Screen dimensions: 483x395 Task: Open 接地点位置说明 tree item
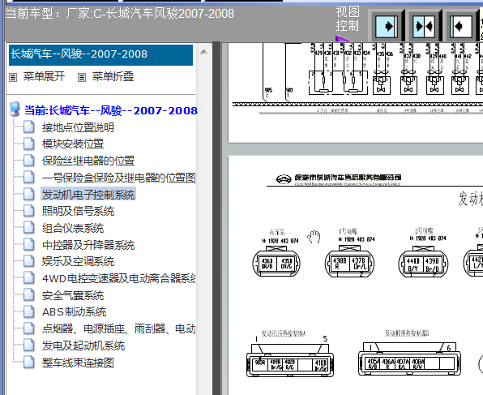(78, 127)
